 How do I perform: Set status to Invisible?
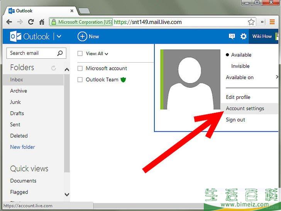240,66
